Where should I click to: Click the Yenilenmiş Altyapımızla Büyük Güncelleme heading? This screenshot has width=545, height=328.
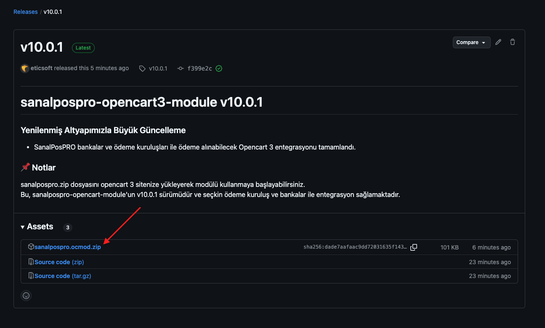click(103, 130)
